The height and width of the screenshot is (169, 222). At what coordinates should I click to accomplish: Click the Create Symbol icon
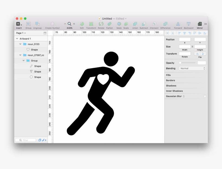(x=52, y=24)
